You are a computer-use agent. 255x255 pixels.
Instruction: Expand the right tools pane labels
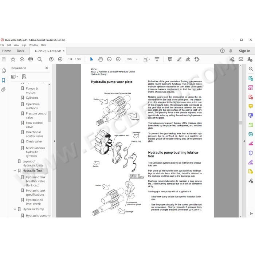[251, 213]
